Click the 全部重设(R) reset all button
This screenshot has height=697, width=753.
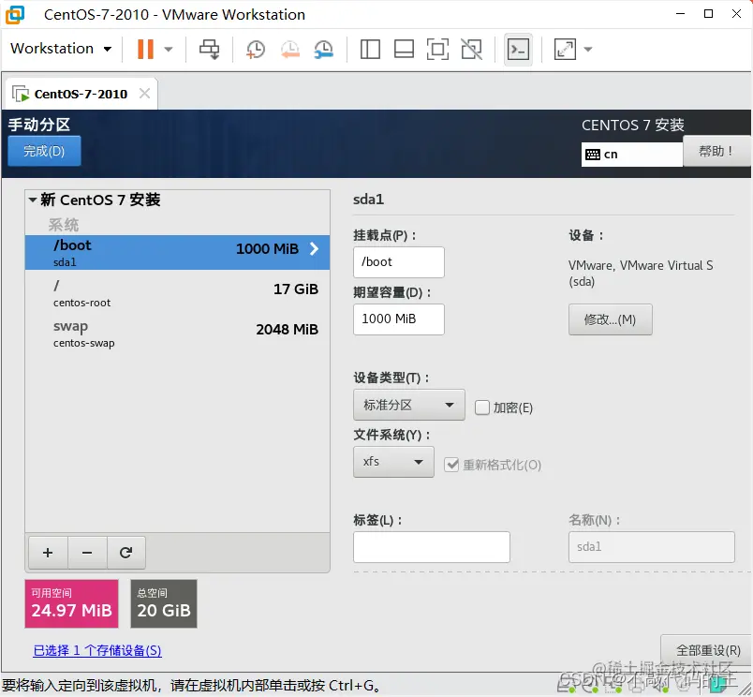pos(706,650)
